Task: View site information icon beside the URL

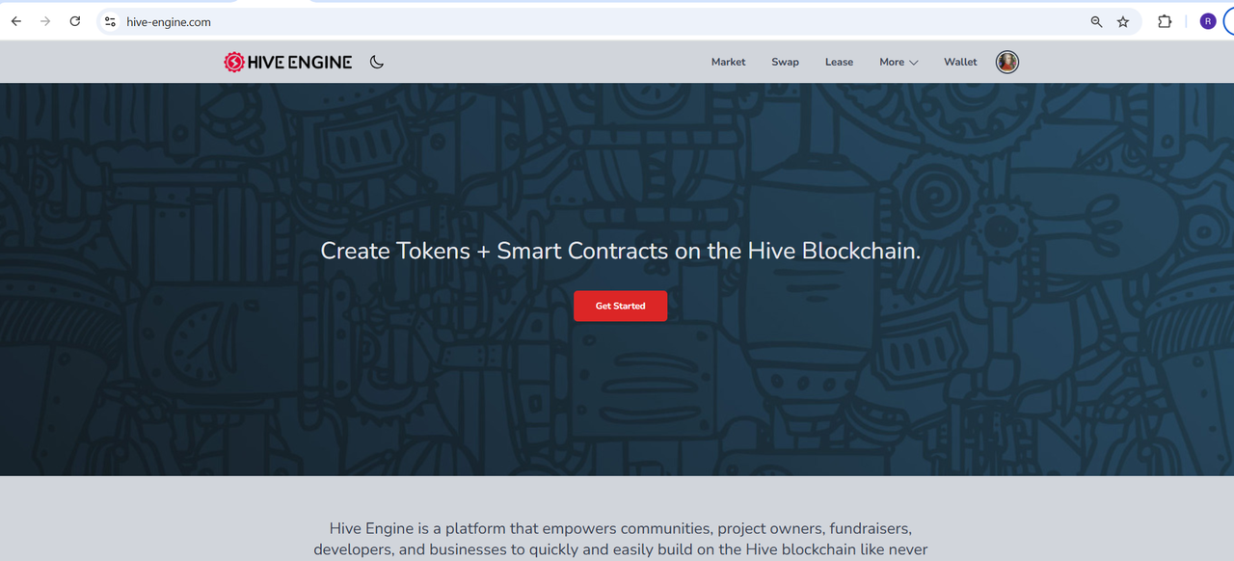Action: pos(110,21)
